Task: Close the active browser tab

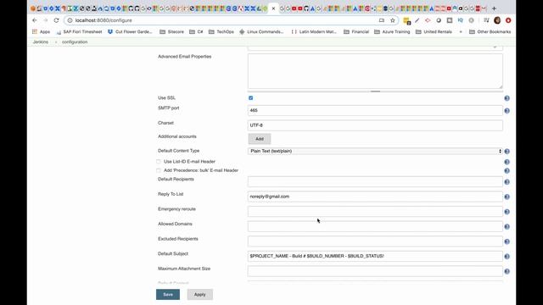Action: coord(273,8)
